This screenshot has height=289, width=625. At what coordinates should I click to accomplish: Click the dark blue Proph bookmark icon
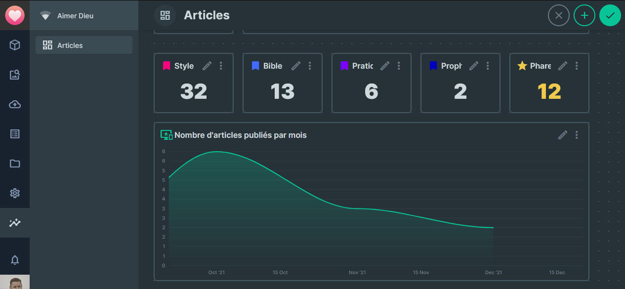point(433,66)
